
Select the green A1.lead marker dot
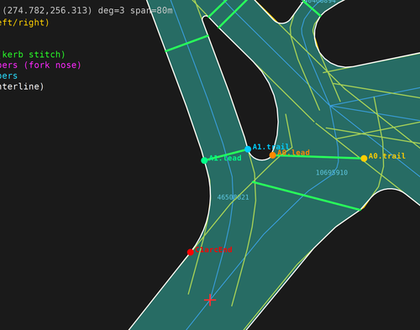pos(204,160)
